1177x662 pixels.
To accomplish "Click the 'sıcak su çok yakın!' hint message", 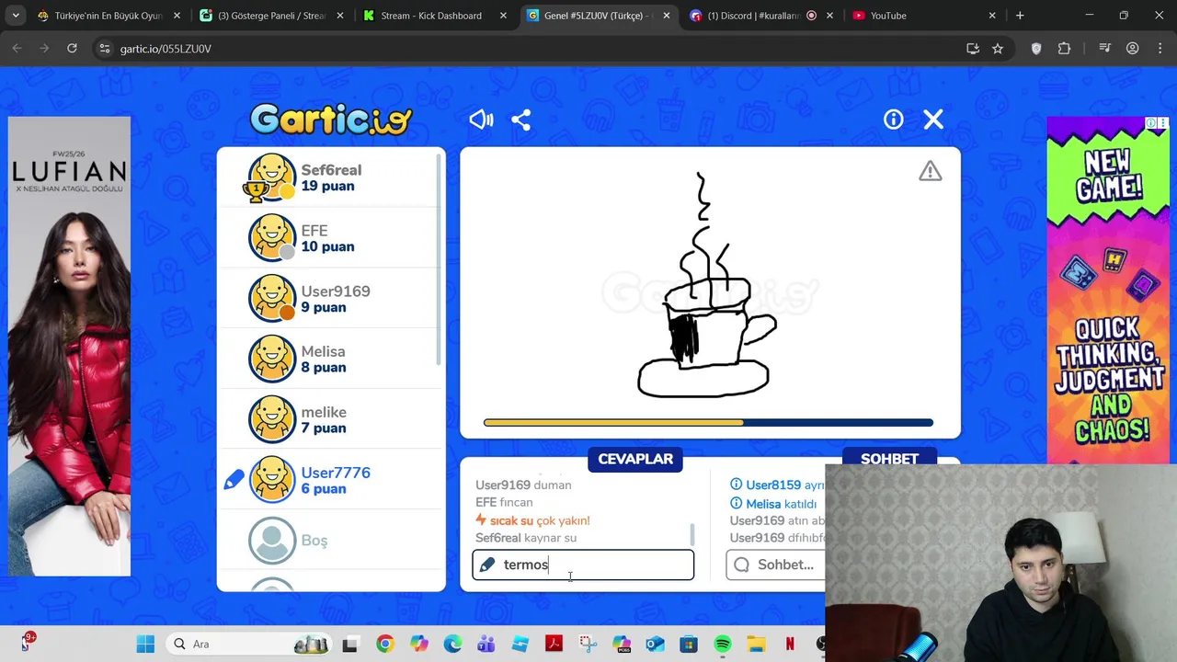I will 532,520.
